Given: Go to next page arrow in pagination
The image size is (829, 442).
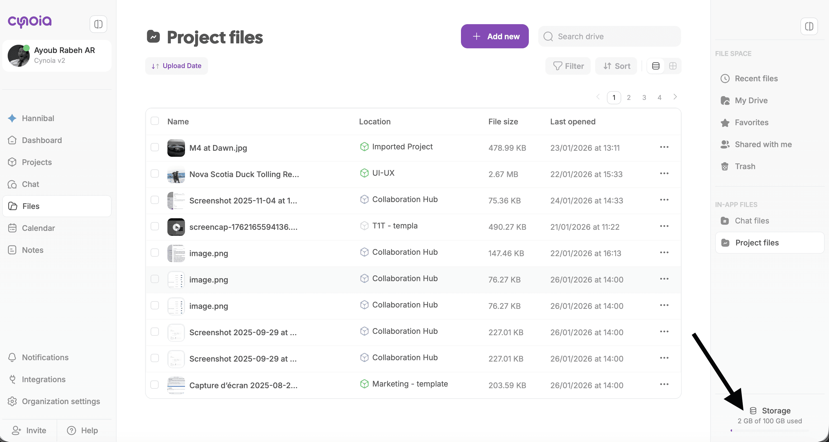Looking at the screenshot, I should coord(675,97).
